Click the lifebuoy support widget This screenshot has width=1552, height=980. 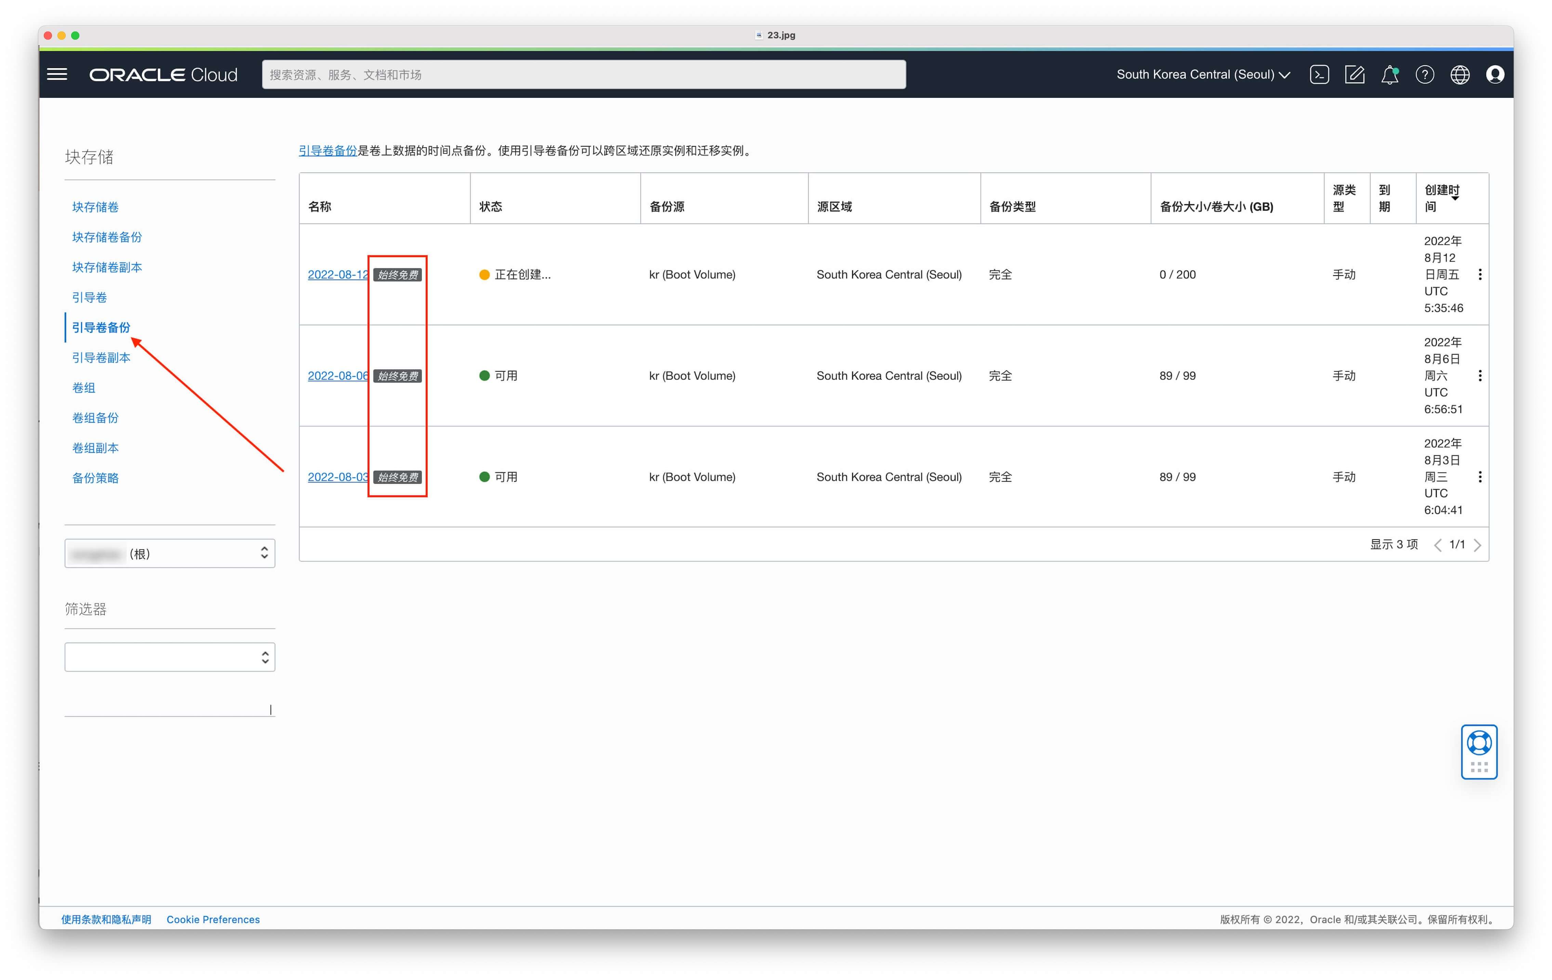1478,751
